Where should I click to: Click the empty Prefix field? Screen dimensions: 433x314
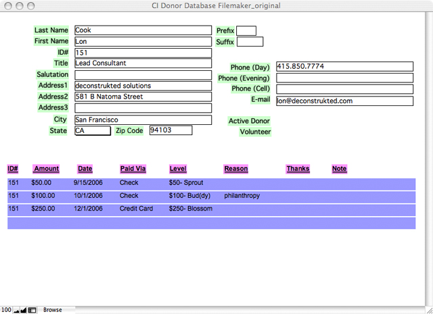246,30
